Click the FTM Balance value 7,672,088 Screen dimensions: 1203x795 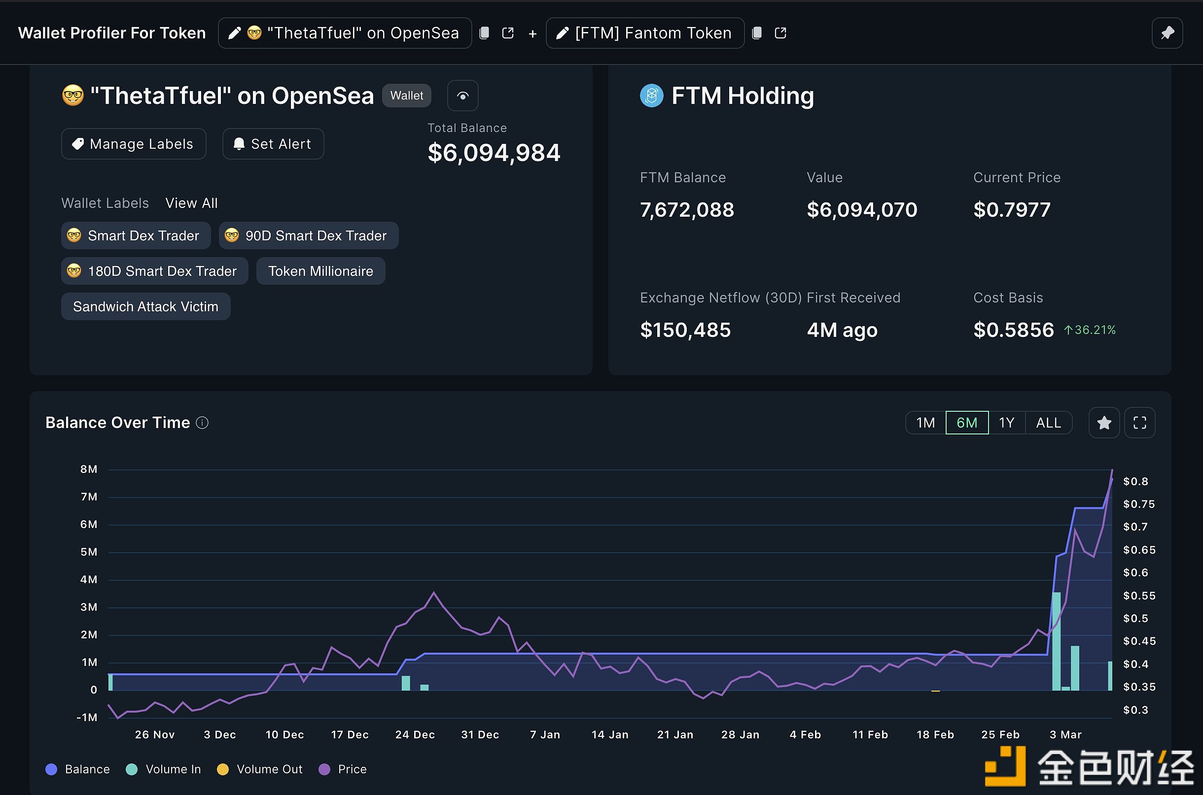click(687, 209)
